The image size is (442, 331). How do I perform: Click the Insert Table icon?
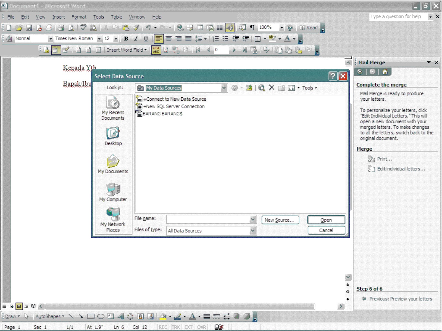[200, 28]
